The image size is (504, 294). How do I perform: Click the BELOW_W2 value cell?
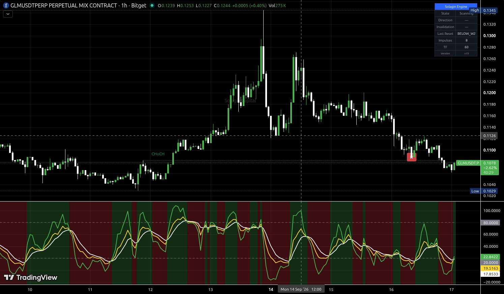click(x=467, y=34)
